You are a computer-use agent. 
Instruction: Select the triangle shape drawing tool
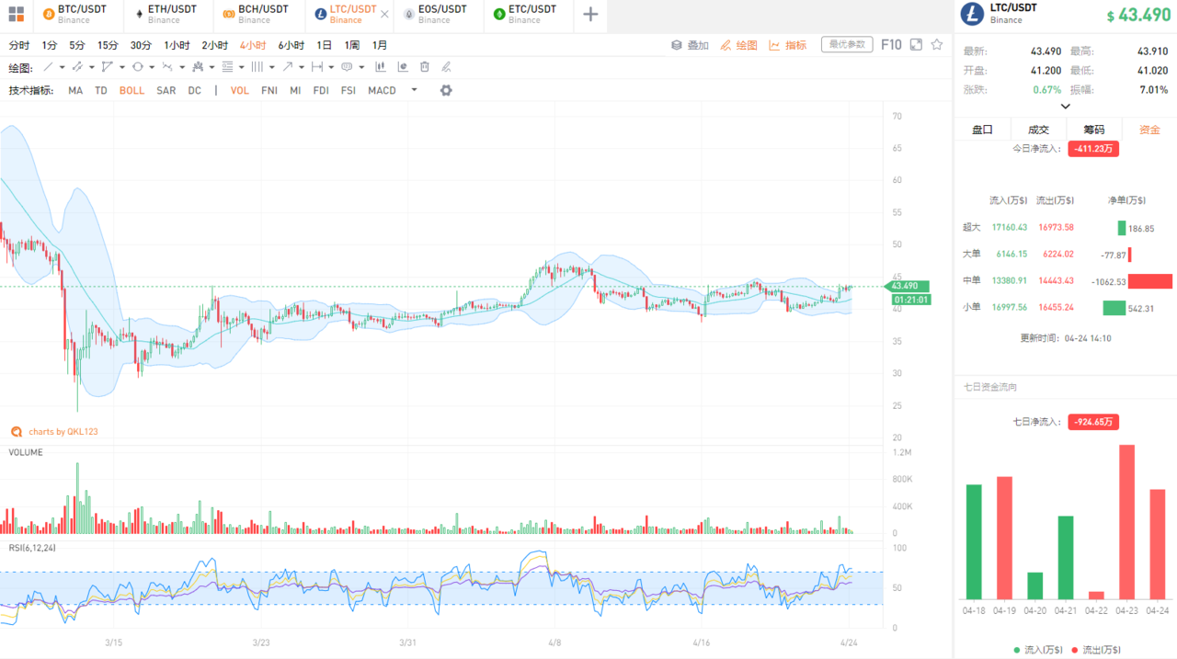tap(108, 67)
